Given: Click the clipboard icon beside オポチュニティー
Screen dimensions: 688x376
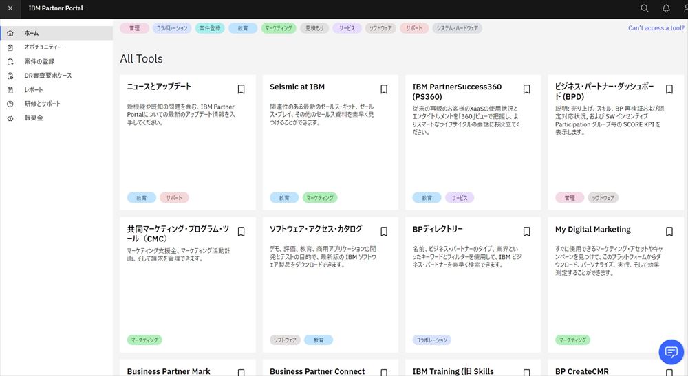Looking at the screenshot, I should click(10, 47).
